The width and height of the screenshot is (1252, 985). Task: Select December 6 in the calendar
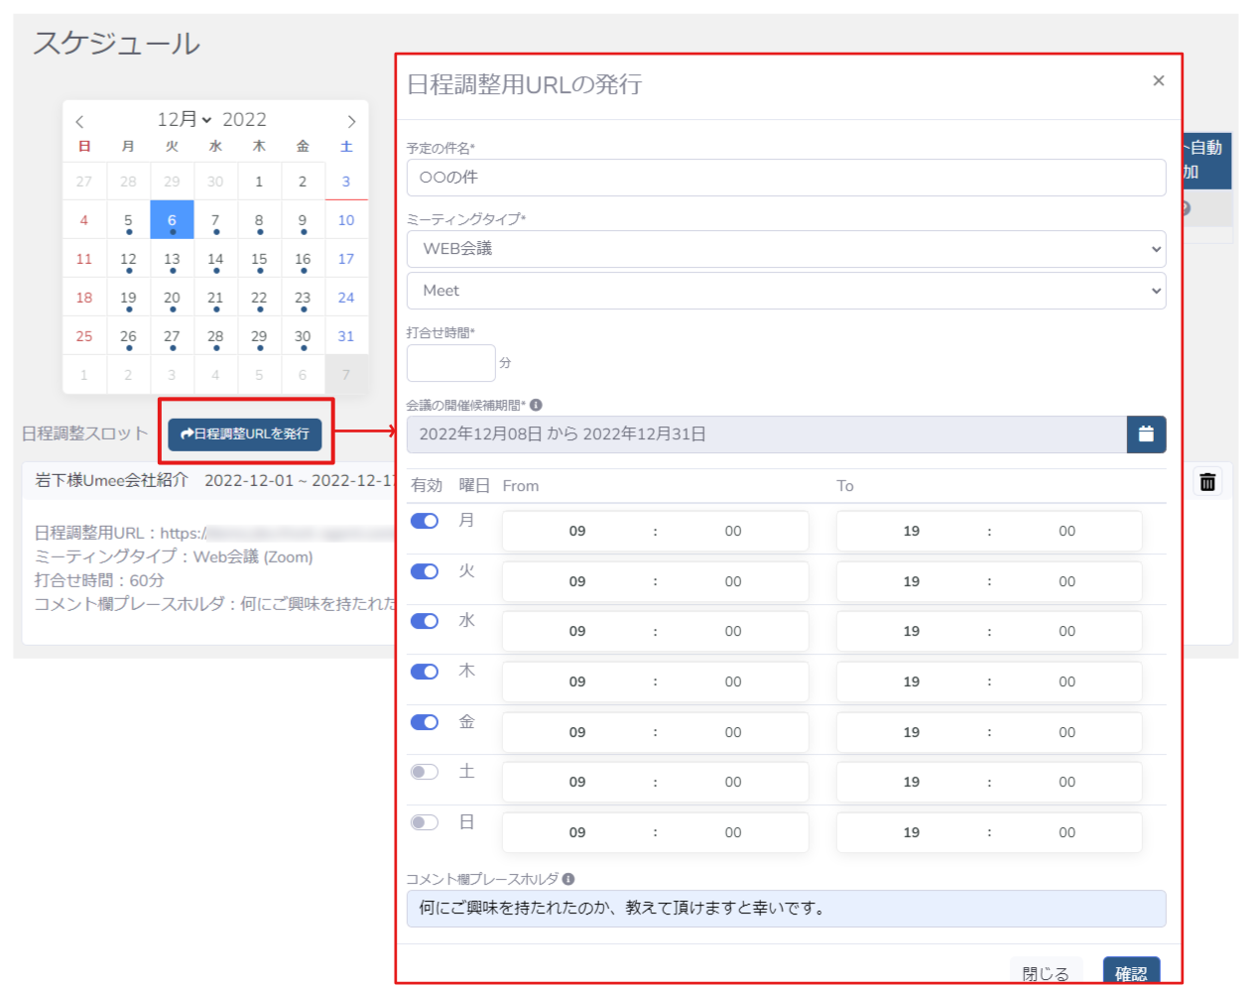pyautogui.click(x=172, y=220)
